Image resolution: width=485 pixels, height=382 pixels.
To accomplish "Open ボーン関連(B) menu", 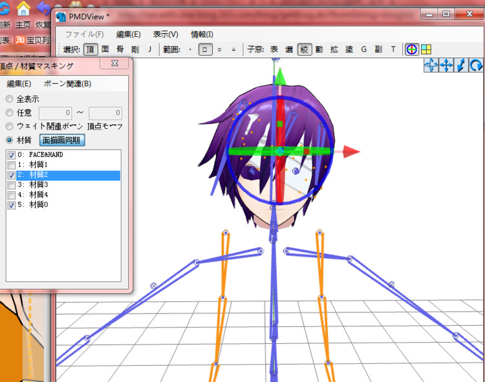I will [67, 84].
